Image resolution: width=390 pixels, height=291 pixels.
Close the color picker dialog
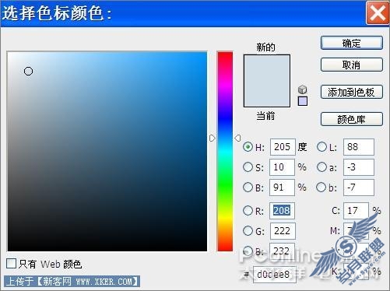[x=378, y=12]
